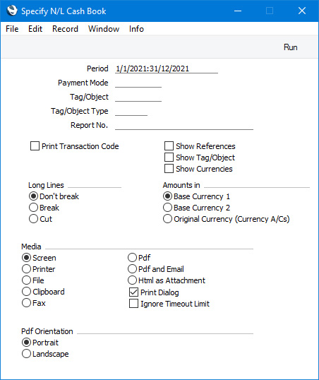
Task: Minimize the Specify N/L Cash Book window
Action: pos(238,11)
